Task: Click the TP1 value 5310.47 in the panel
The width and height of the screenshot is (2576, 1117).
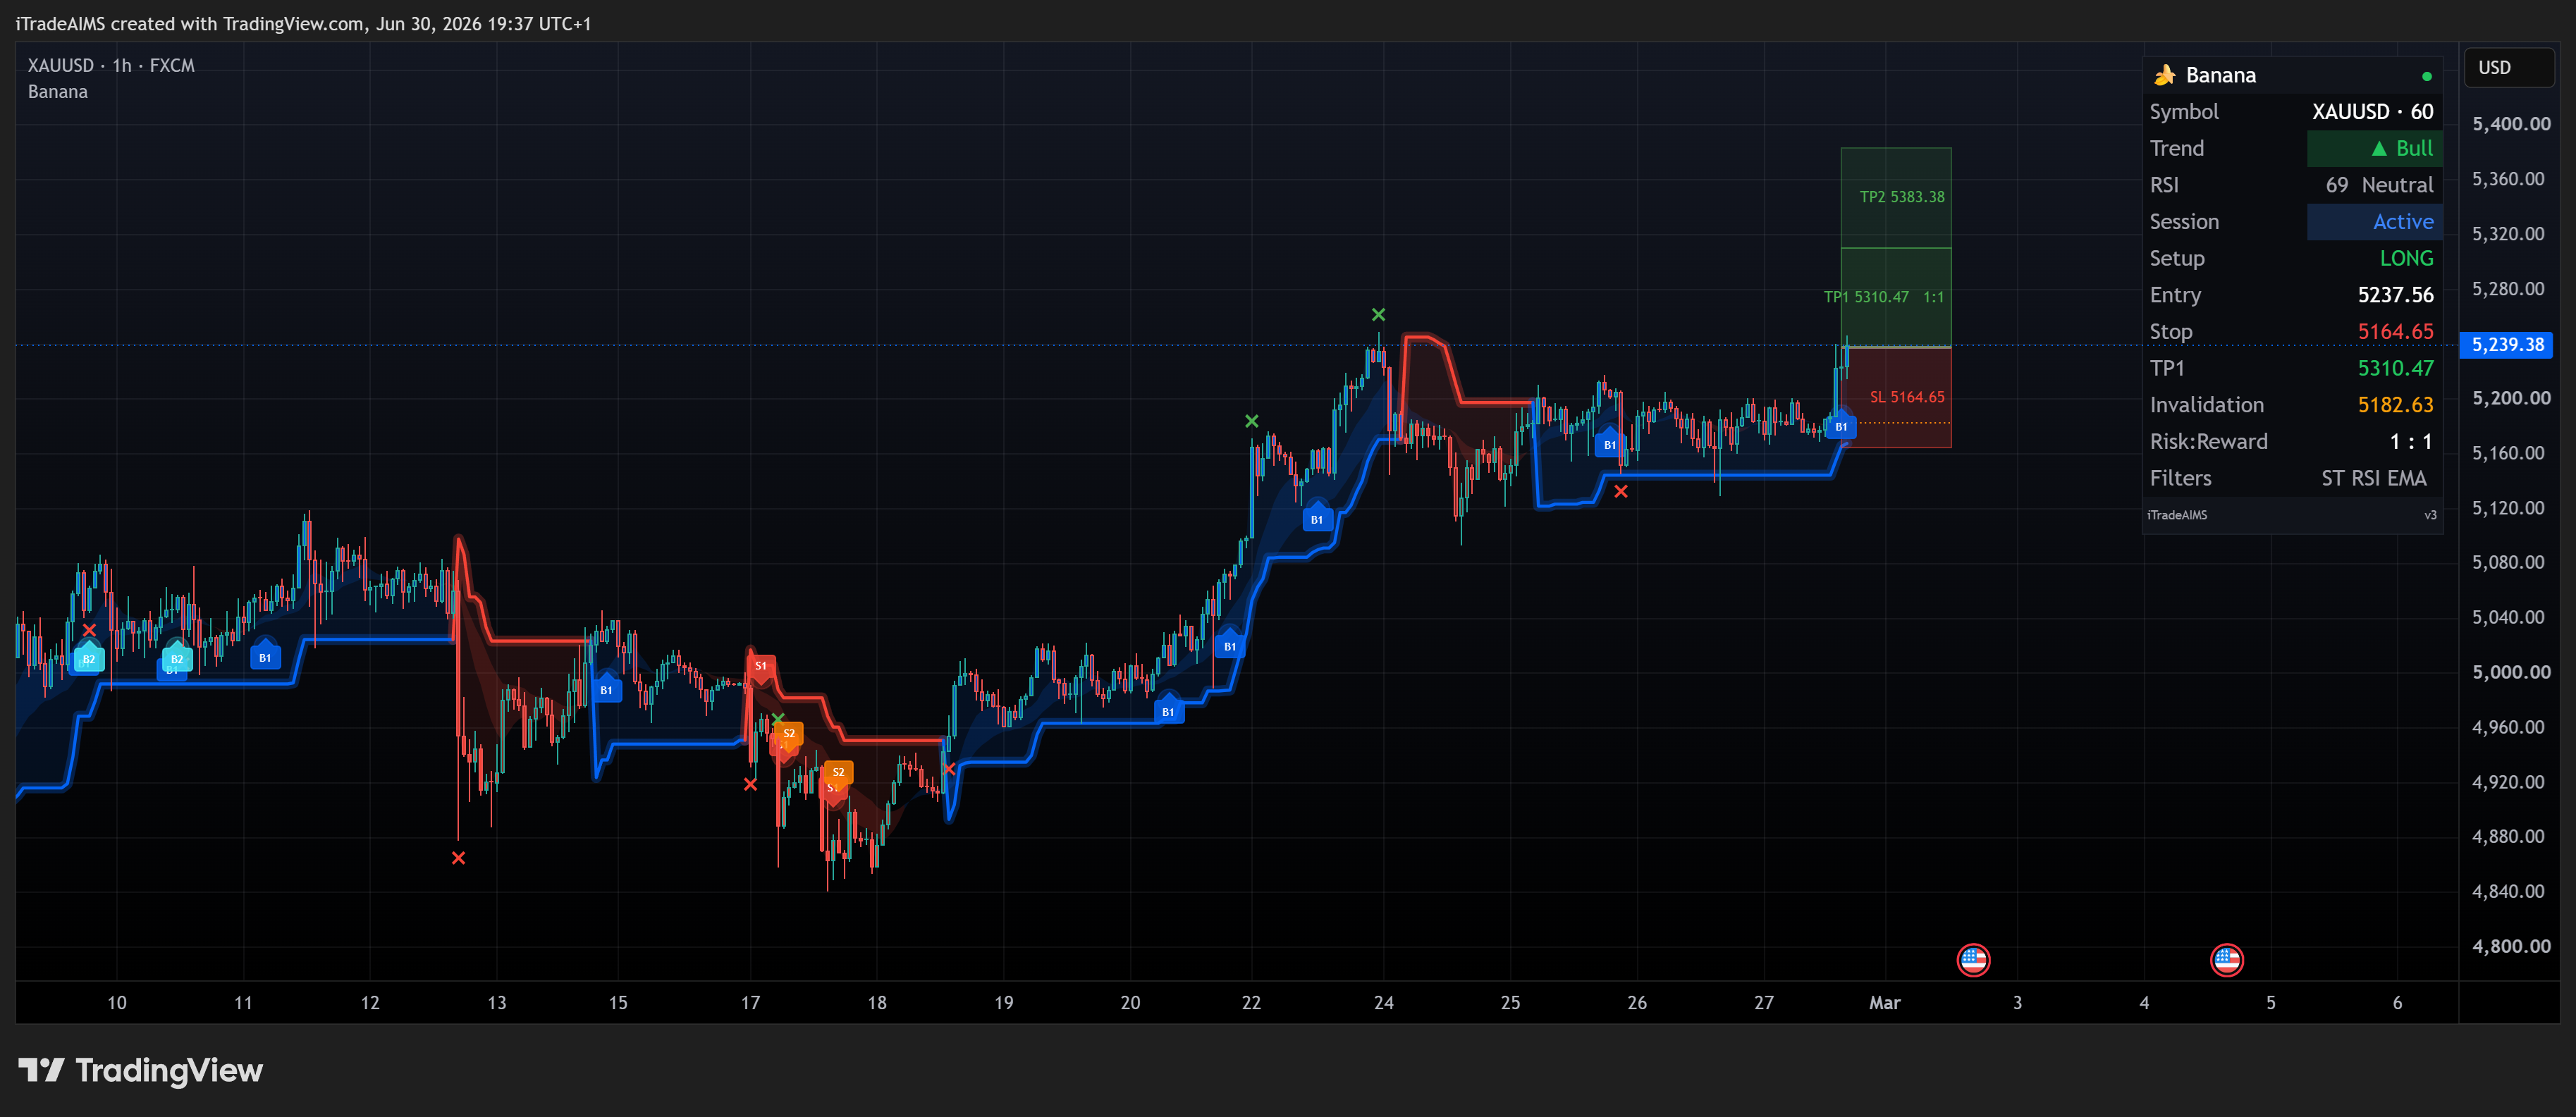Action: coord(2395,368)
